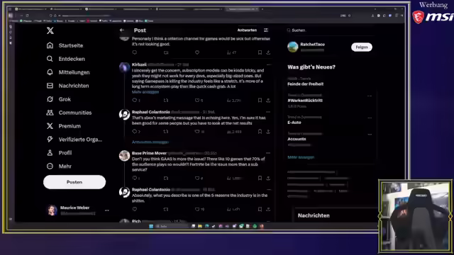This screenshot has width=454, height=255.
Task: Open Kirbzeli profile name
Action: 139,64
